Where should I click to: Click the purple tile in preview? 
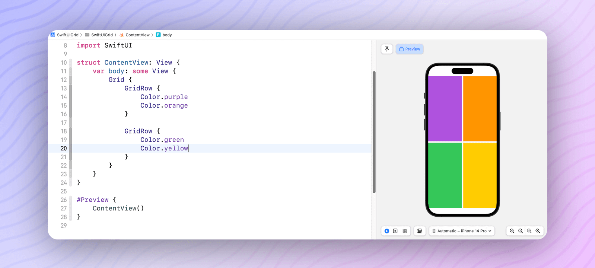pyautogui.click(x=445, y=108)
